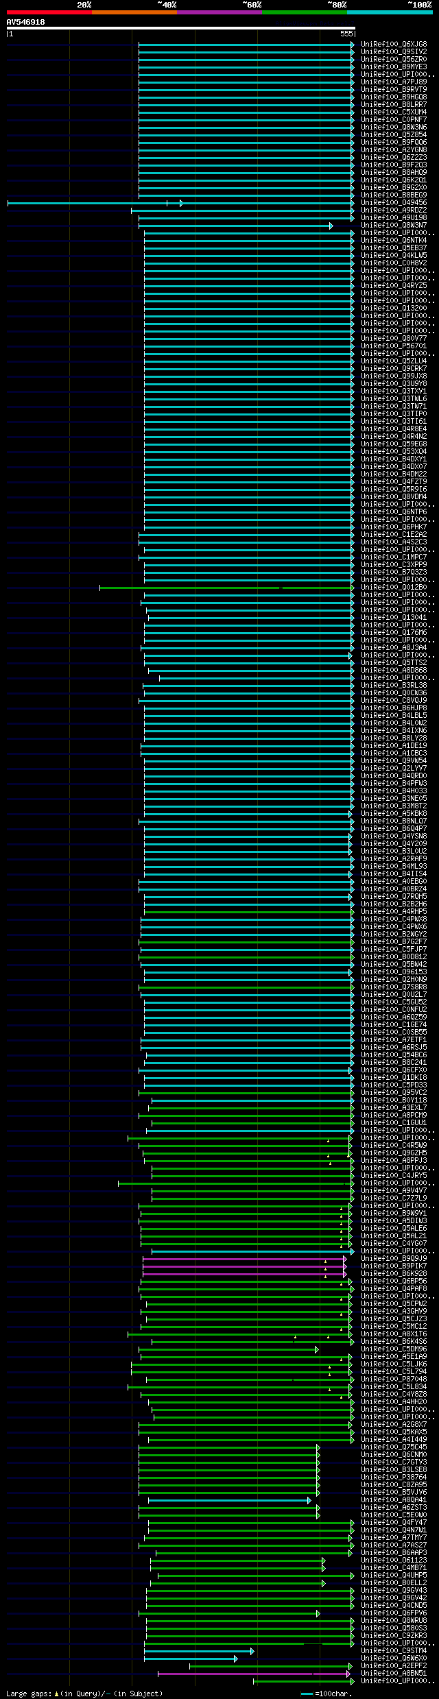
Task: Select hit UniRef100_Q176M6
Action: click(394, 632)
